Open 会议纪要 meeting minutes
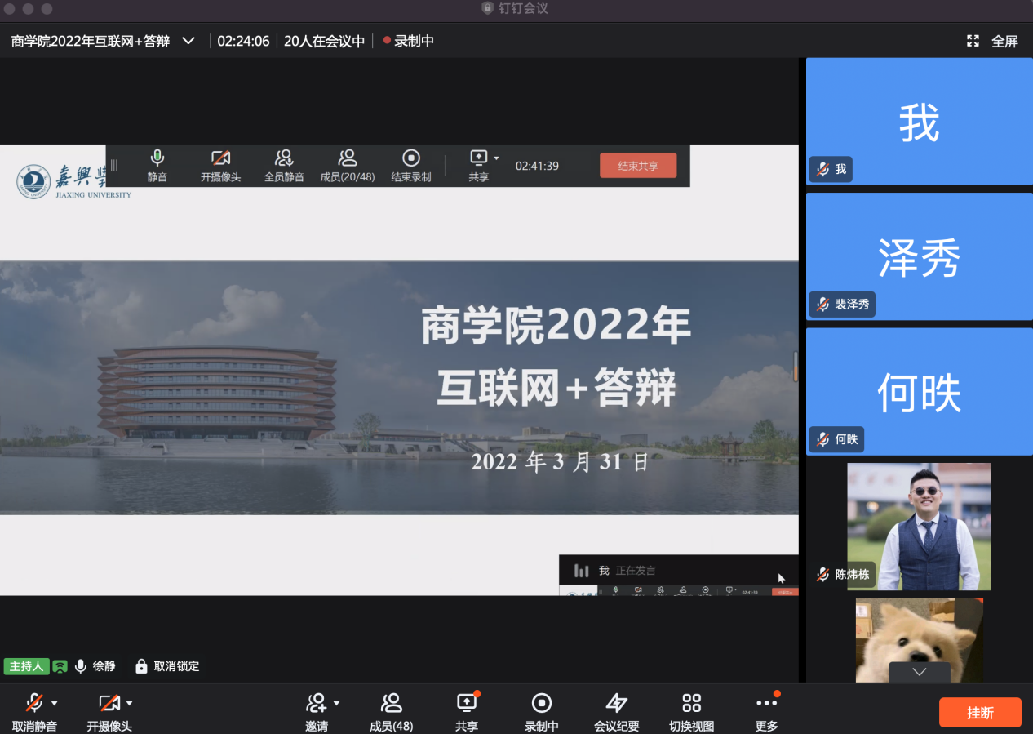Image resolution: width=1033 pixels, height=734 pixels. [x=616, y=703]
